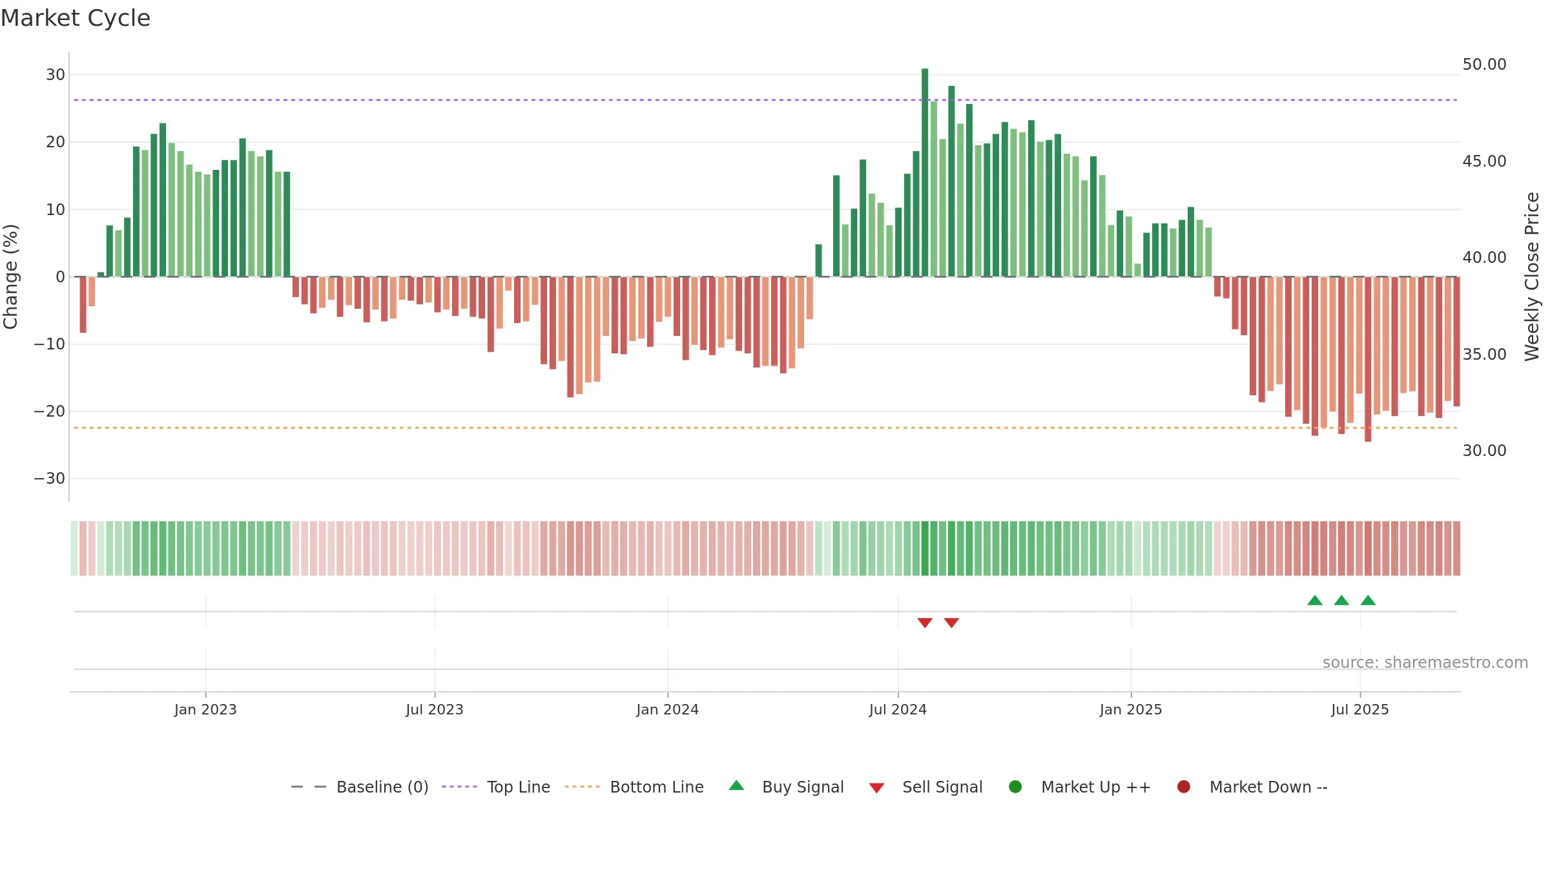Viewport: 1550px width, 872px height.
Task: Click the Market Down -- red circle icon
Action: pyautogui.click(x=1184, y=787)
